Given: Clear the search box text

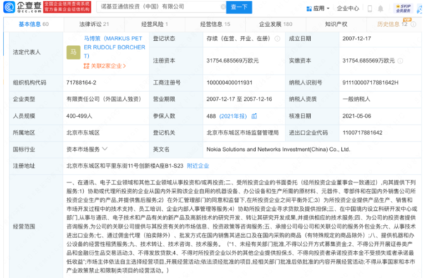Looking at the screenshot, I should point(223,7).
